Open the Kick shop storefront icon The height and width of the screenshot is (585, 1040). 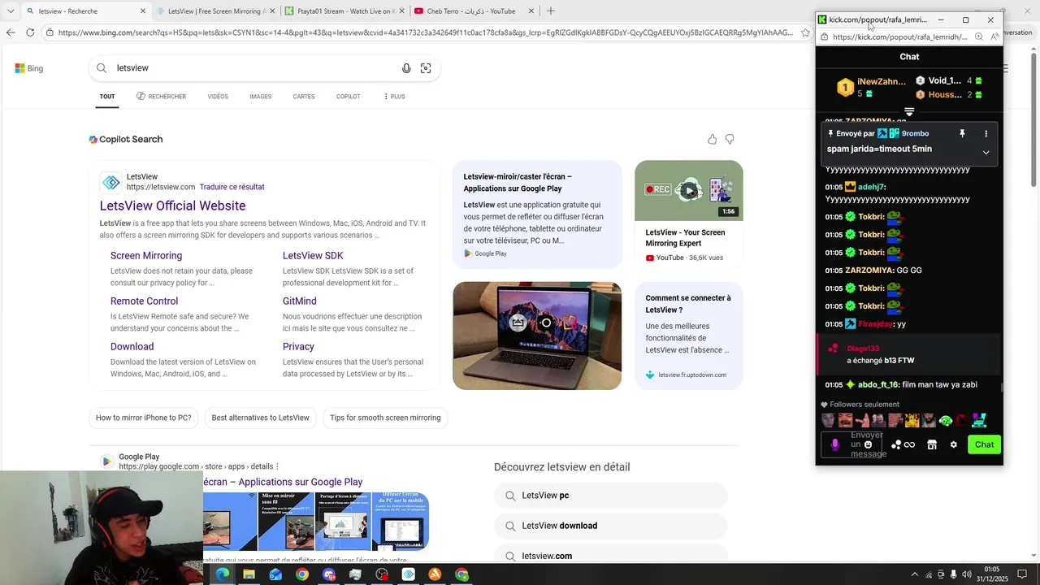click(x=932, y=444)
